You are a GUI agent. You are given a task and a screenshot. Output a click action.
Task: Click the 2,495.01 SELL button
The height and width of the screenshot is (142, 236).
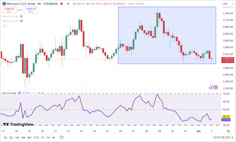[x=9, y=10]
